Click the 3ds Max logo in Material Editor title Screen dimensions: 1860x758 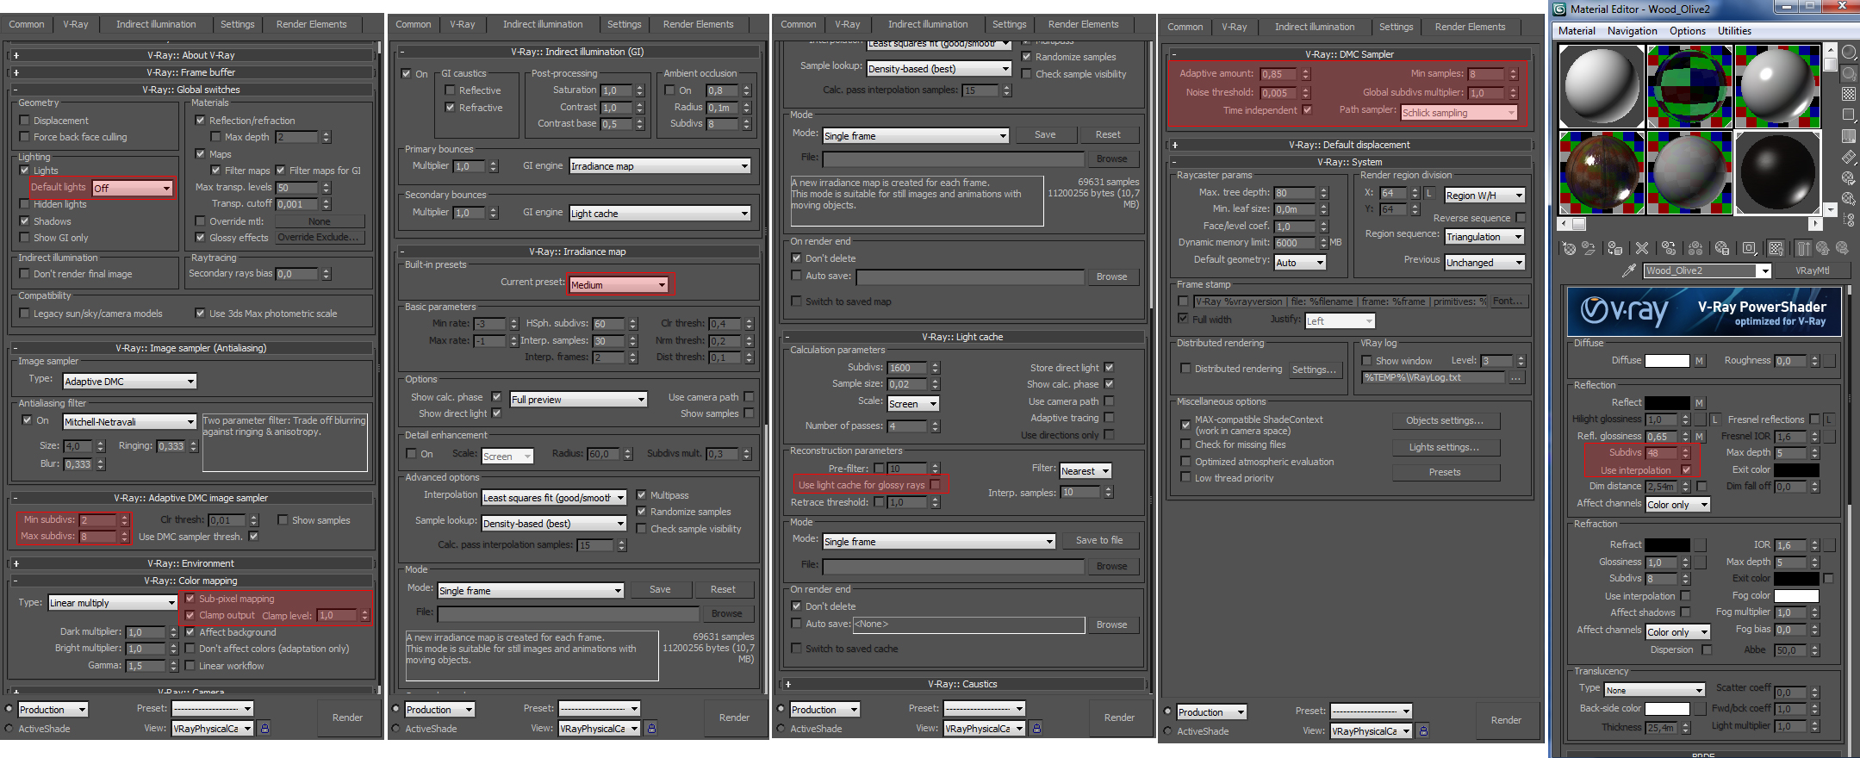coord(1559,9)
